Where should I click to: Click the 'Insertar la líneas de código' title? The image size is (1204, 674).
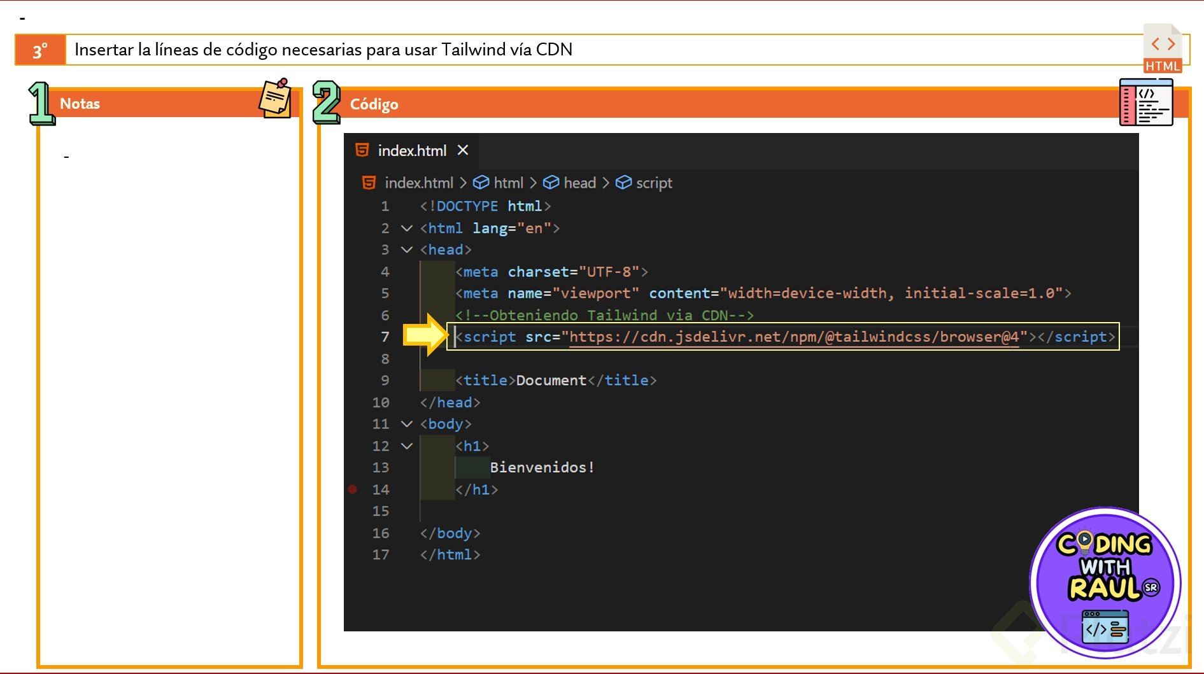[x=323, y=50]
